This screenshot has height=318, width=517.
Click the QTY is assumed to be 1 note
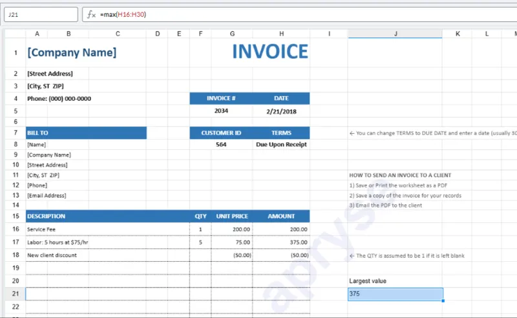407,256
